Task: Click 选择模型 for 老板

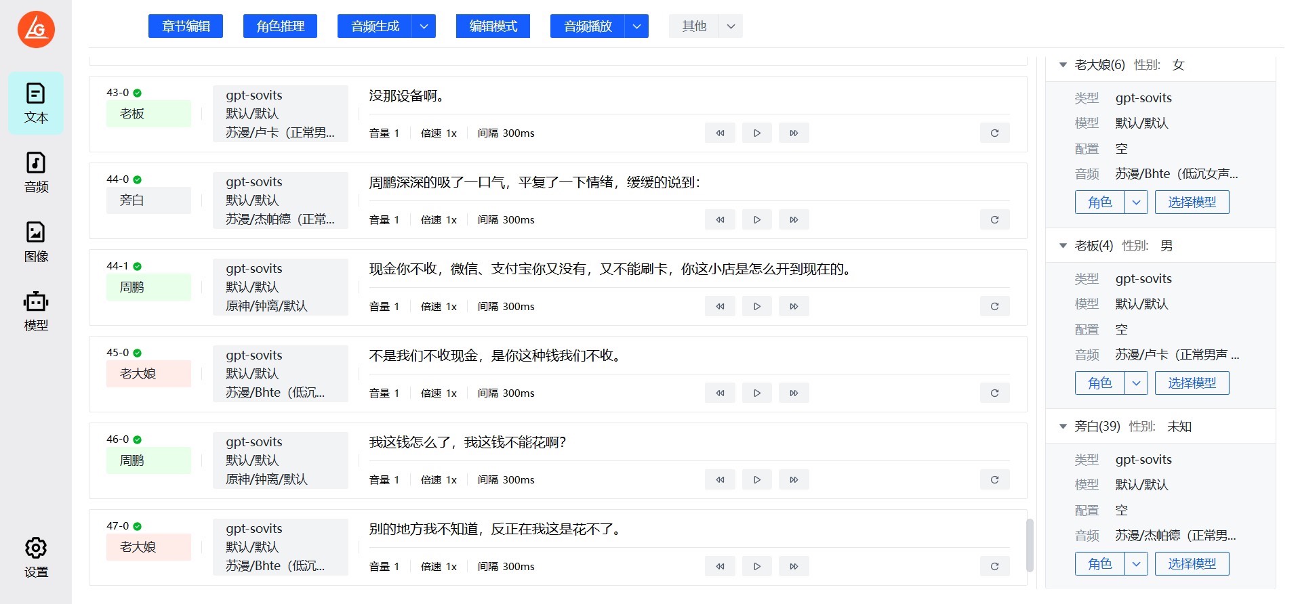Action: click(x=1192, y=383)
